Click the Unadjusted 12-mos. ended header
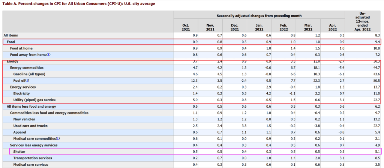384x168 pixels. coord(363,21)
